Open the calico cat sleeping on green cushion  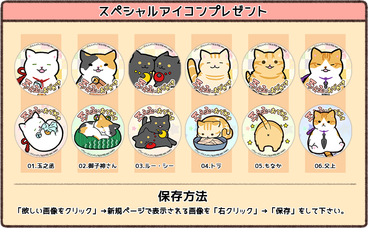[97, 131]
